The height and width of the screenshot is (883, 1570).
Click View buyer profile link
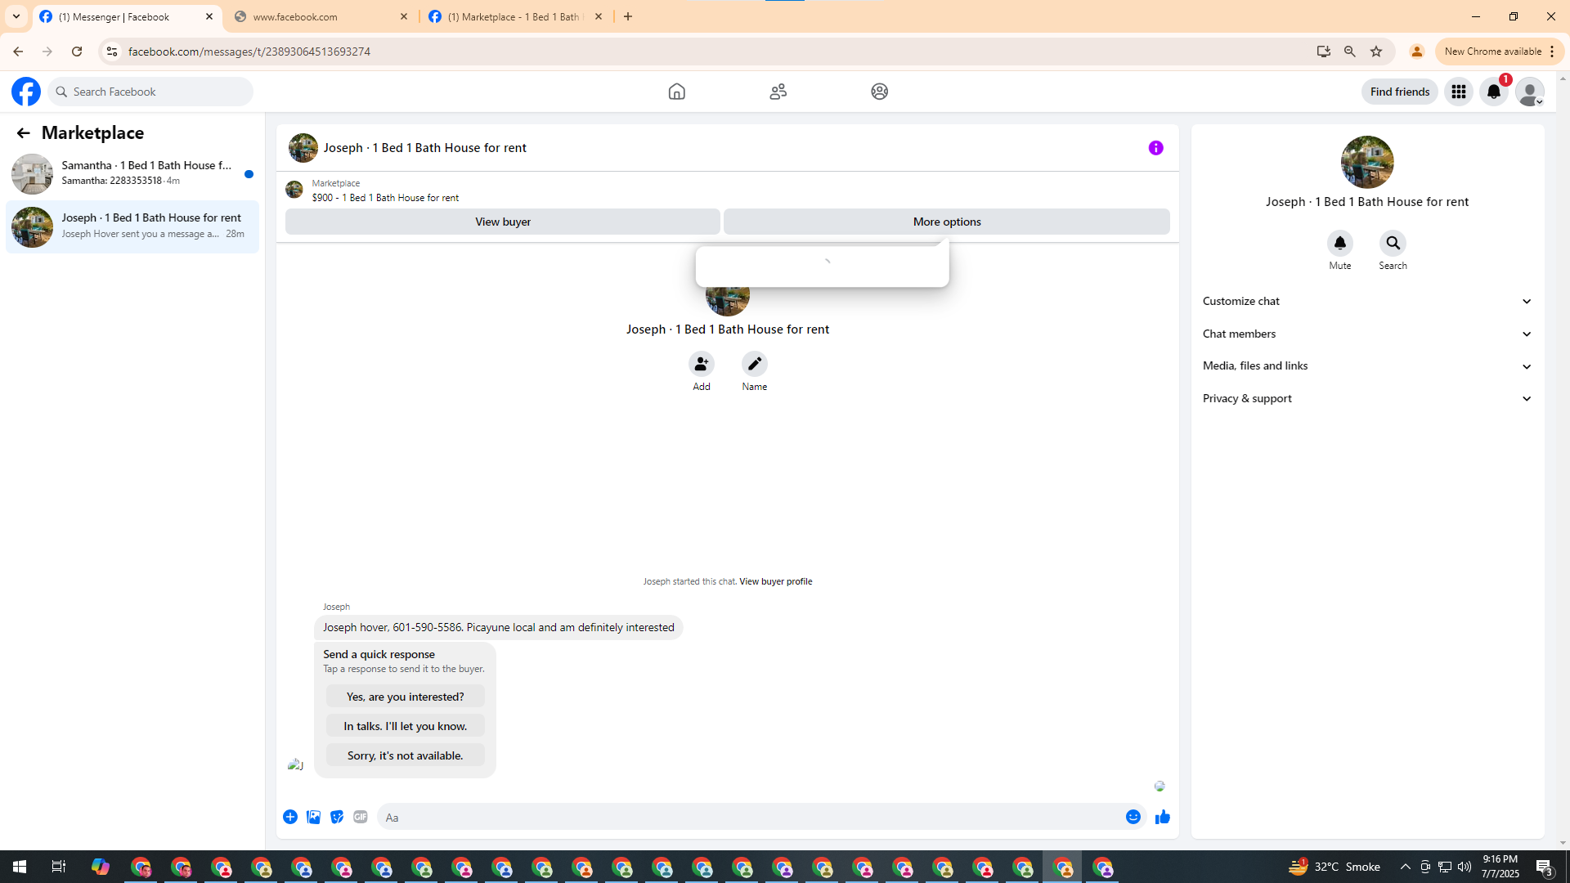(x=775, y=581)
